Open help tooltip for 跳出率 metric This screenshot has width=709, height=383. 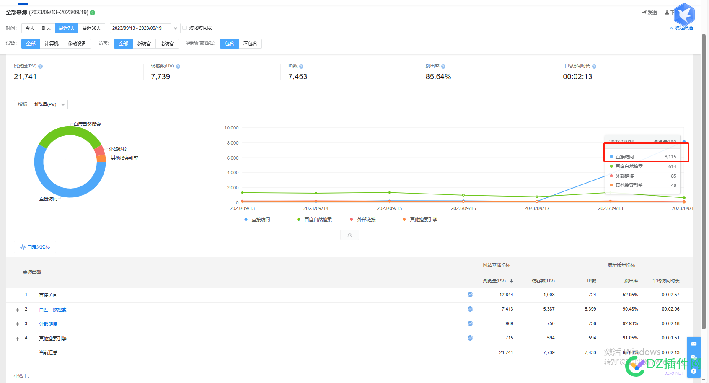443,66
